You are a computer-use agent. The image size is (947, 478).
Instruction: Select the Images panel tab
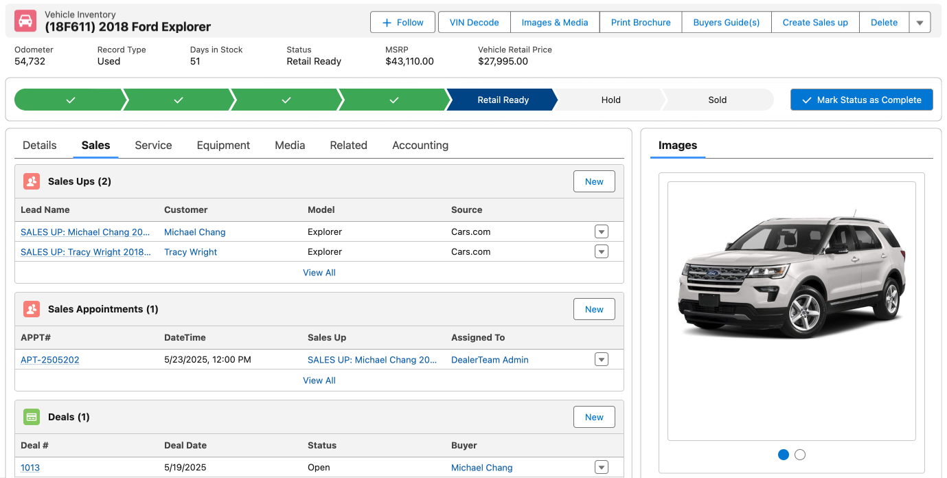tap(678, 145)
